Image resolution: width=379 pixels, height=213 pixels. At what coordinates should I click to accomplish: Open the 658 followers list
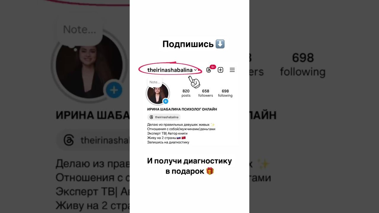pos(205,93)
